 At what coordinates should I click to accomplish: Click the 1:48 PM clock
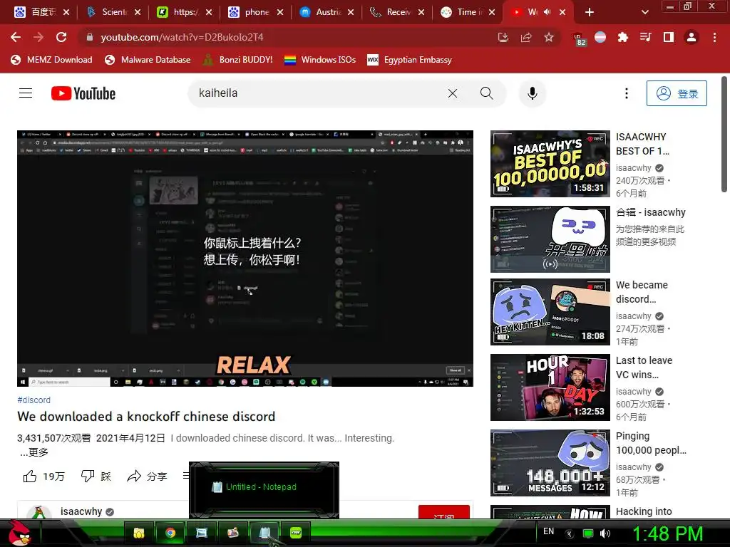(668, 533)
